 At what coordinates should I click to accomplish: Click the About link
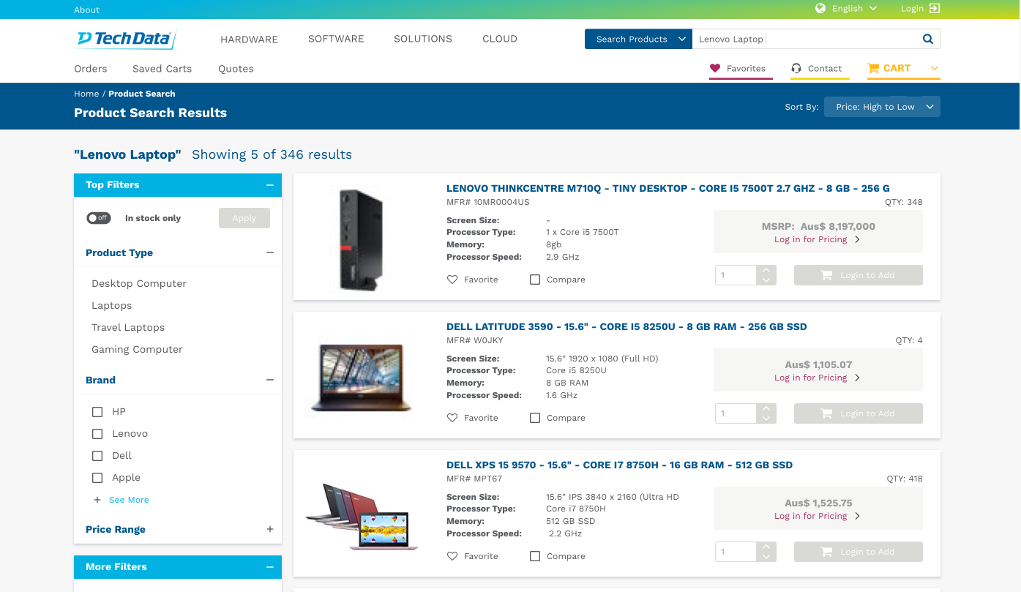(x=86, y=10)
